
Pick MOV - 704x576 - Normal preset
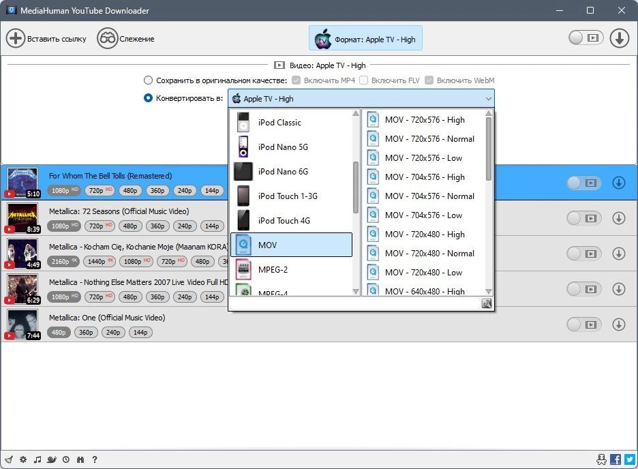(424, 196)
